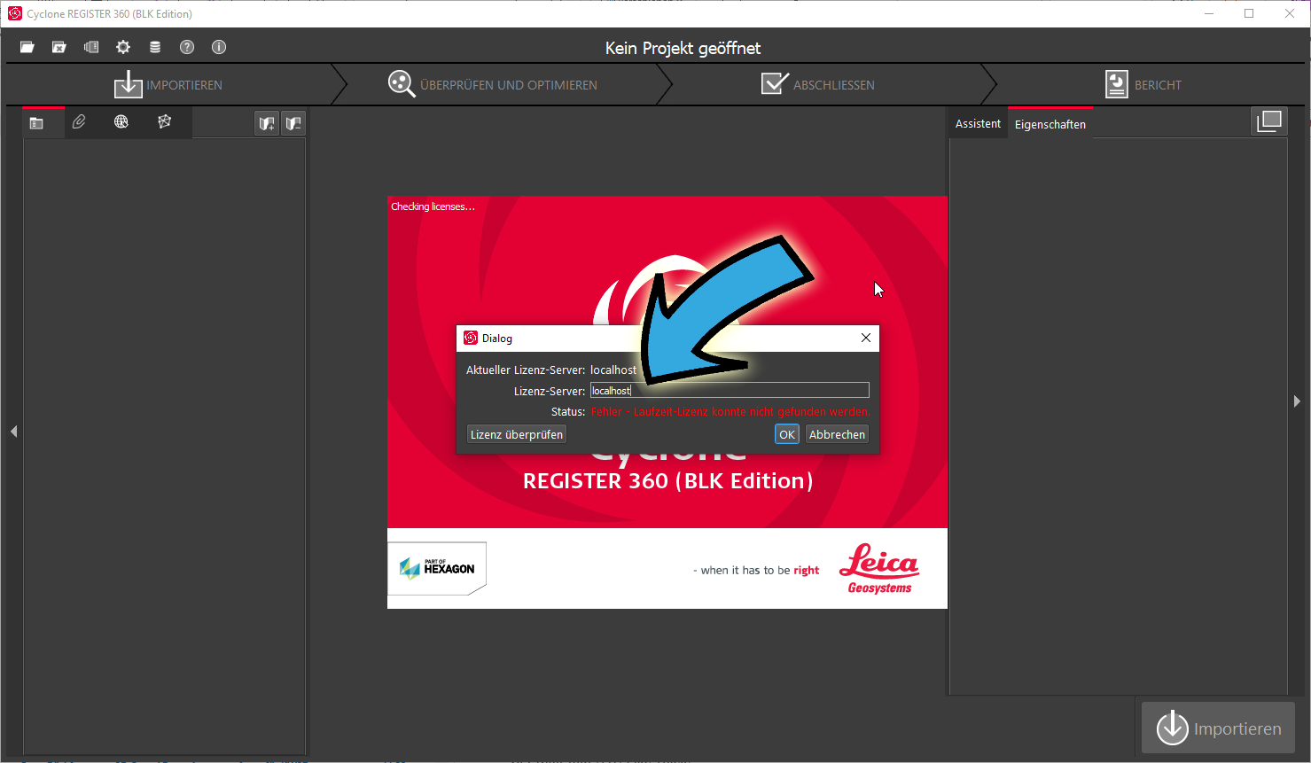The height and width of the screenshot is (763, 1311).
Task: Click the Hexagon logo on the splash
Action: click(x=437, y=568)
